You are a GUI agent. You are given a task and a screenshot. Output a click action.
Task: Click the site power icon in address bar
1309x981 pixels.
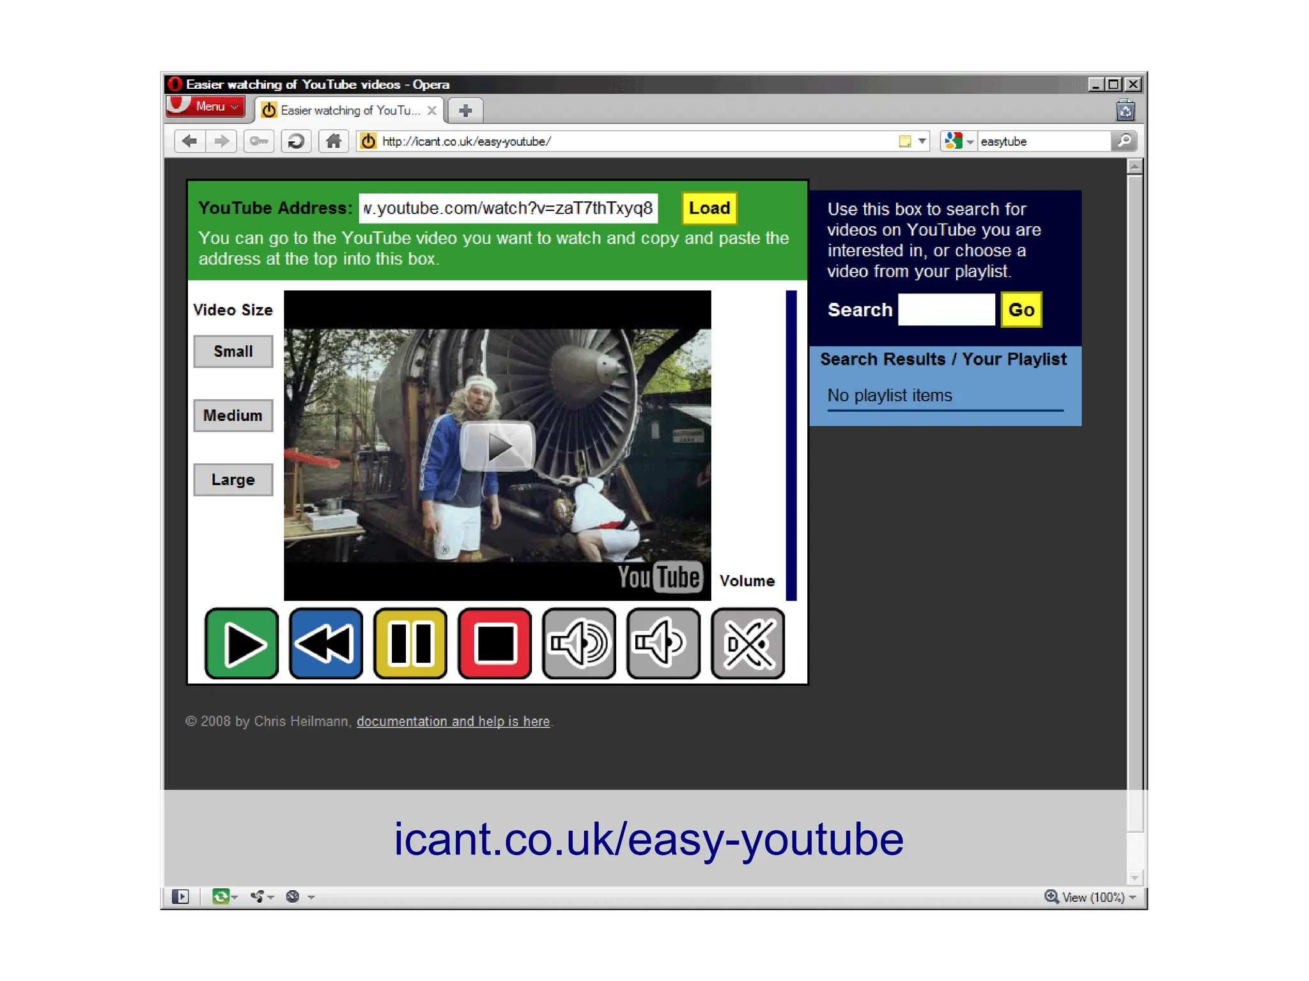(x=368, y=141)
